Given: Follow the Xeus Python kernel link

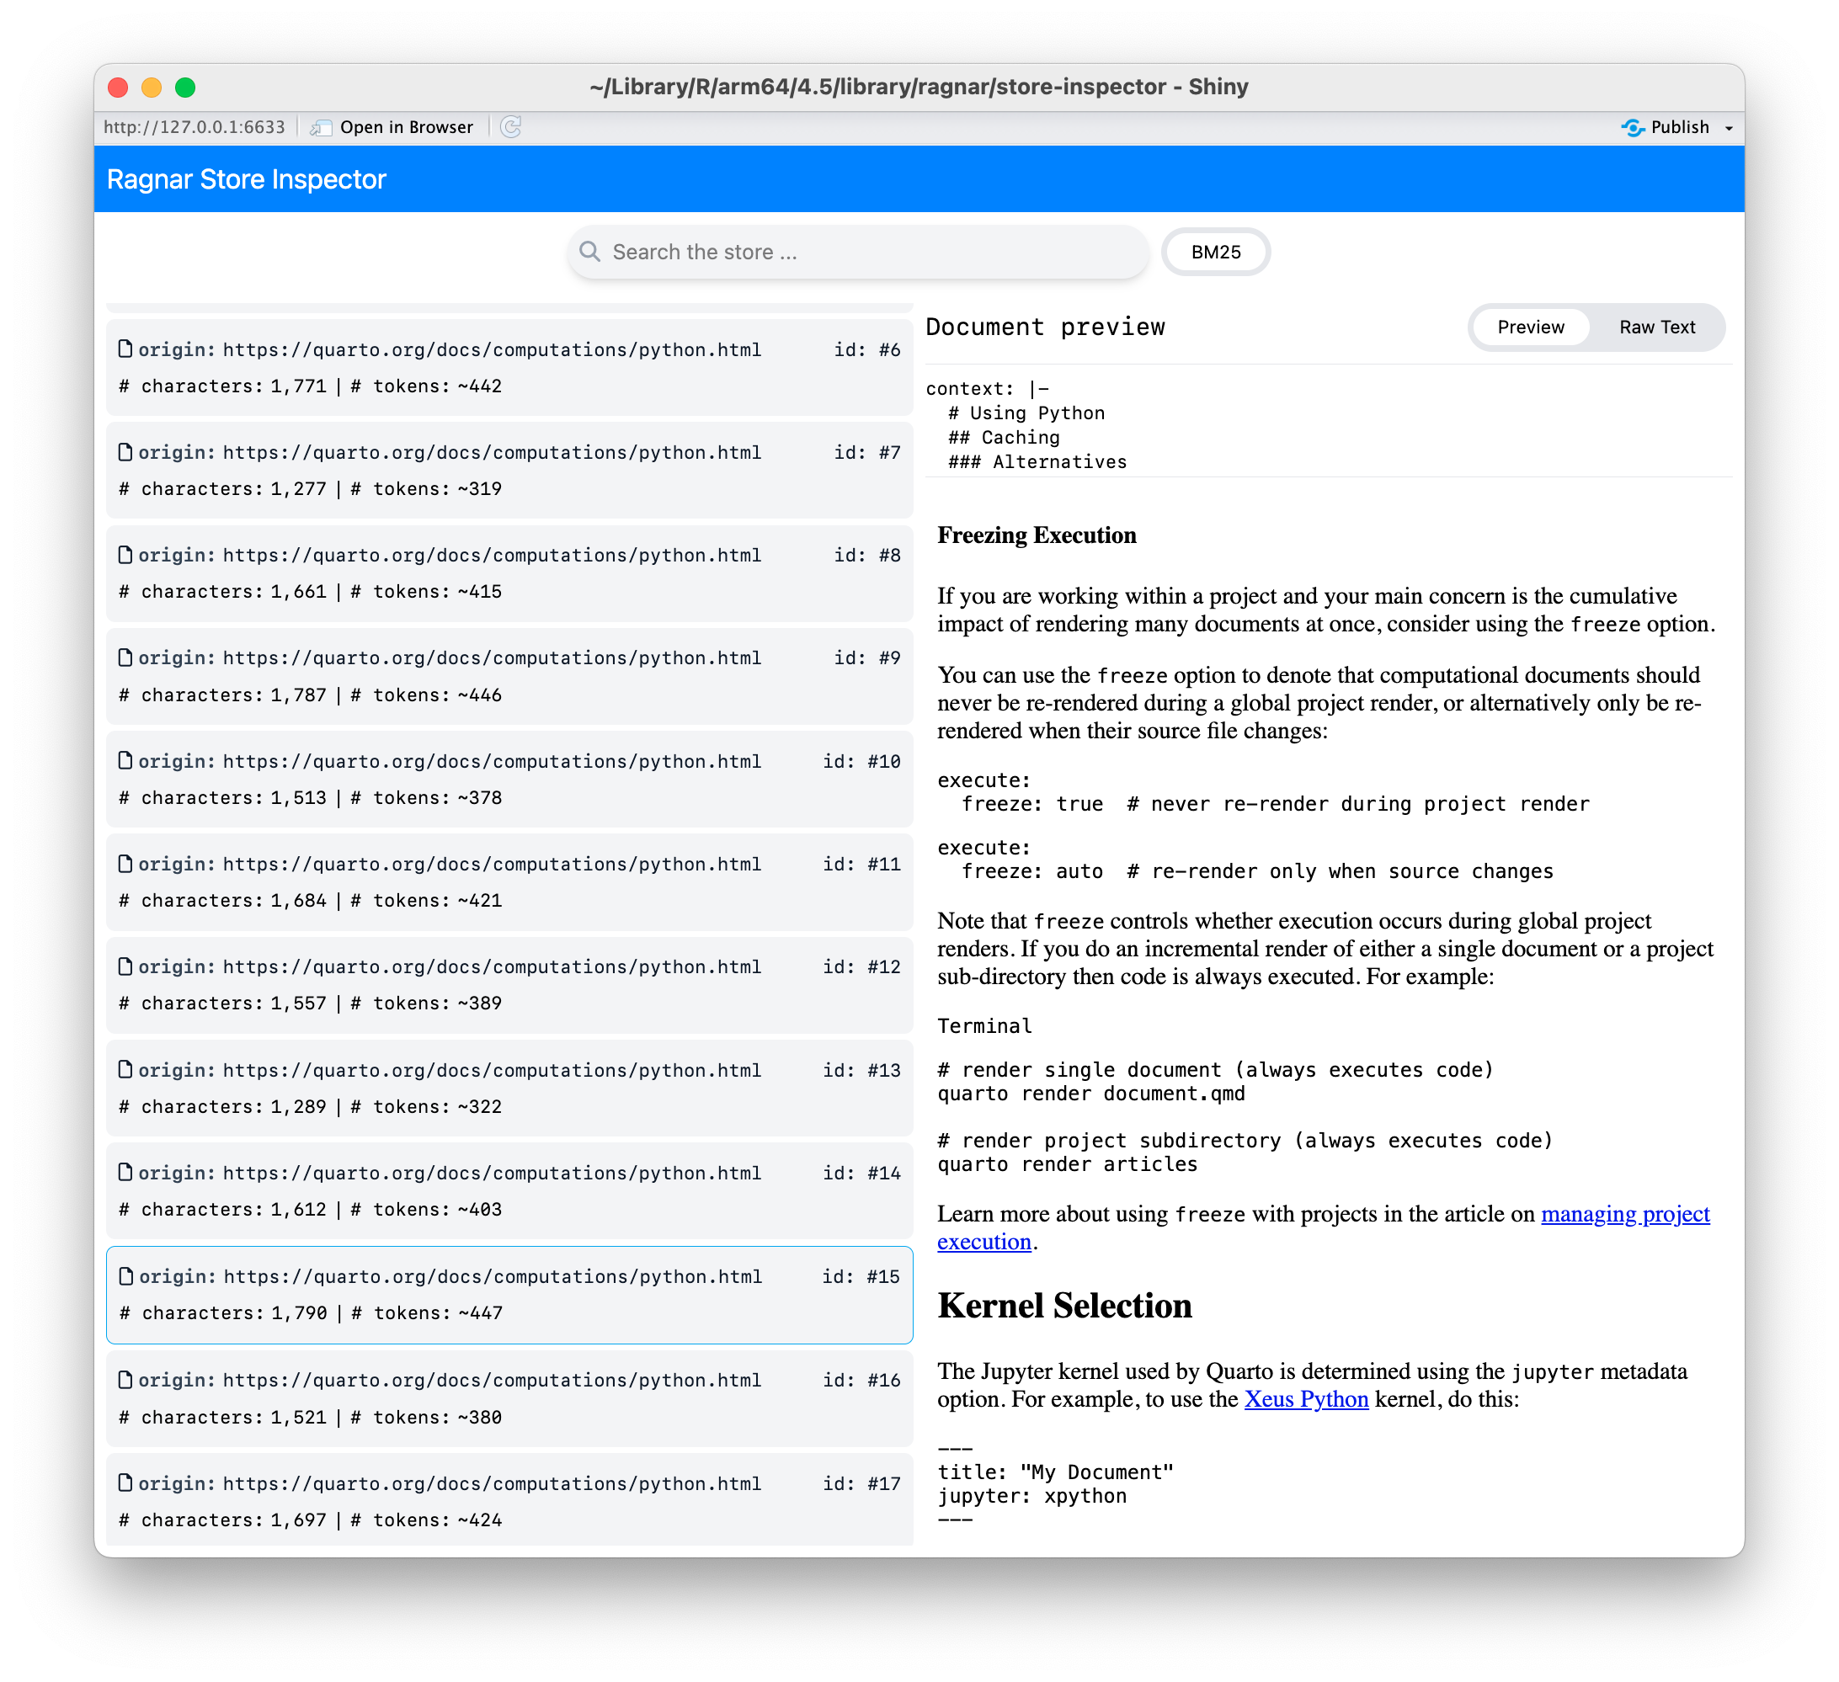Looking at the screenshot, I should 1307,1398.
